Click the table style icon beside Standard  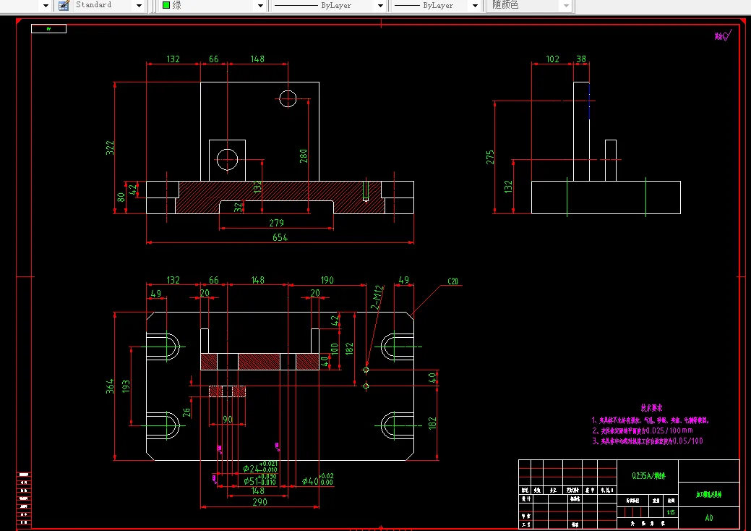pos(64,5)
